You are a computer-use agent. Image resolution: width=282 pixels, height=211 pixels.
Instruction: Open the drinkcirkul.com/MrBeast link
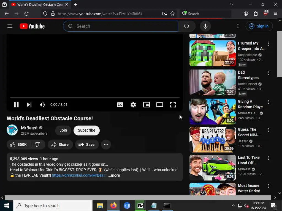[x=79, y=176]
